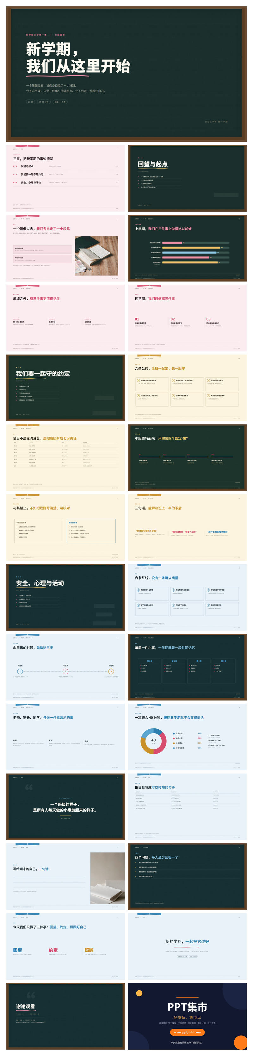Screen dimensions: 253x1056
Task: Open the 值日不是轮流受苦 table slide
Action: (x=65, y=457)
